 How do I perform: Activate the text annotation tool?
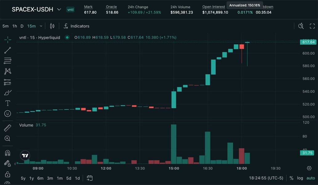(8, 103)
